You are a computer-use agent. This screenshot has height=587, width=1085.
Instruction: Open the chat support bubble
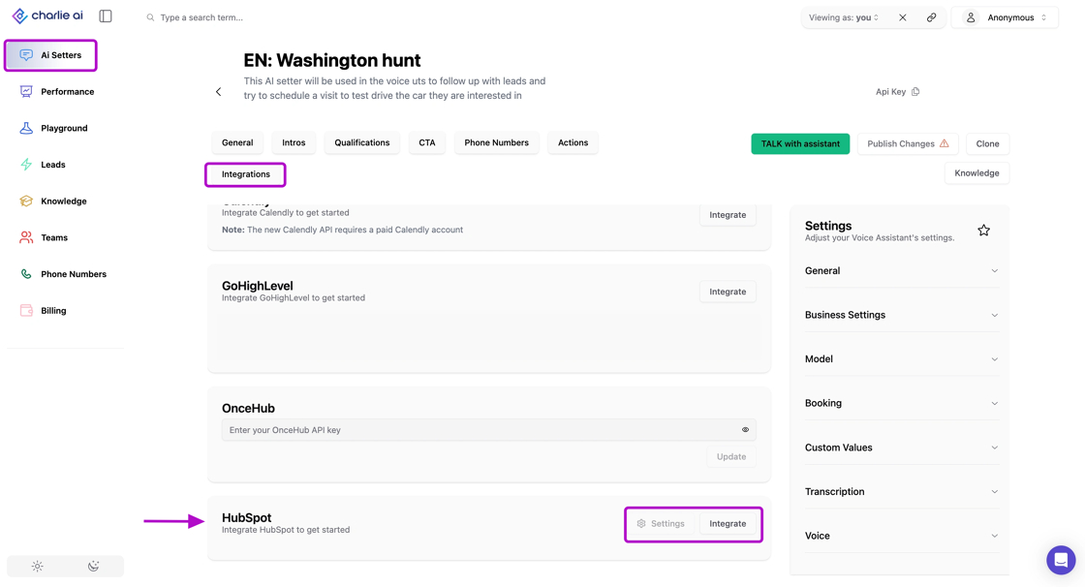[x=1061, y=560]
